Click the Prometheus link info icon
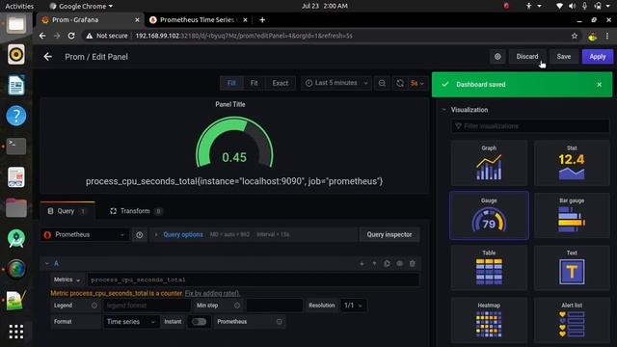Screen dimensions: 617x347 click(279, 322)
